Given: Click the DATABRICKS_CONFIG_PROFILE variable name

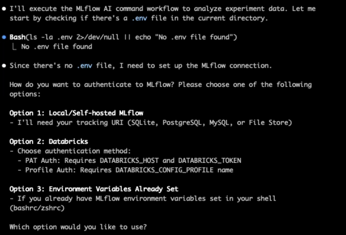Looking at the screenshot, I should 164,170.
